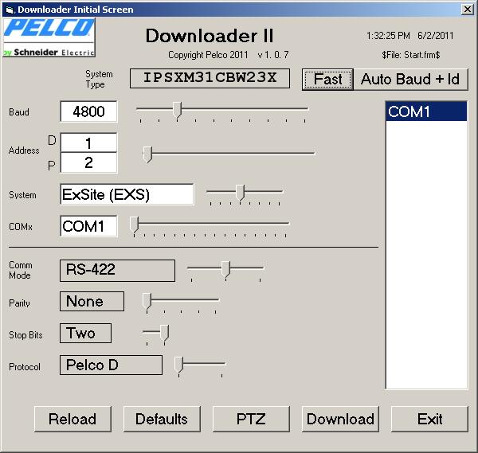Click the Pelco Schneider Electric logo
Viewport: 478px width, 453px height.
(49, 37)
